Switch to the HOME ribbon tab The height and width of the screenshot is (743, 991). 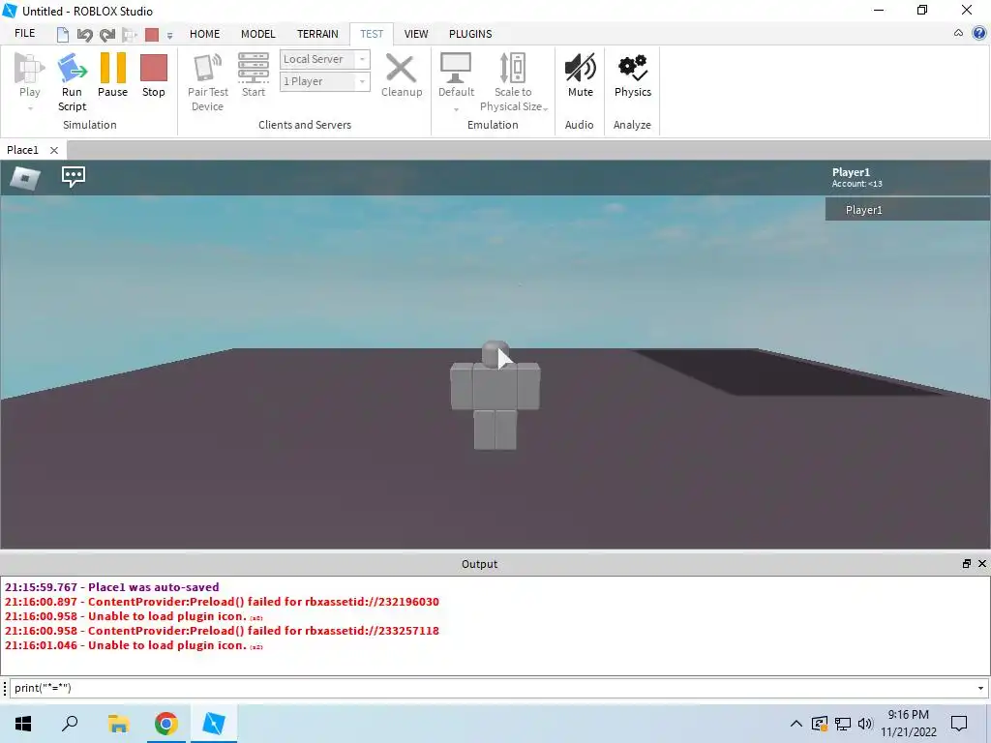coord(205,34)
